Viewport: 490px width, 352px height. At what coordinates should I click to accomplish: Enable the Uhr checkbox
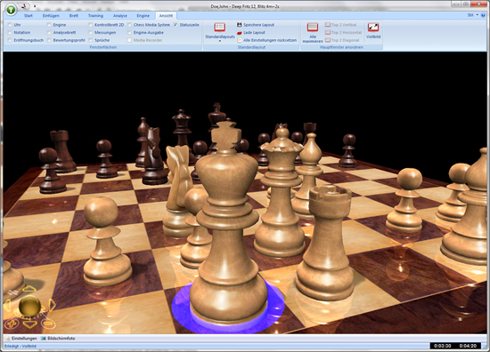10,25
